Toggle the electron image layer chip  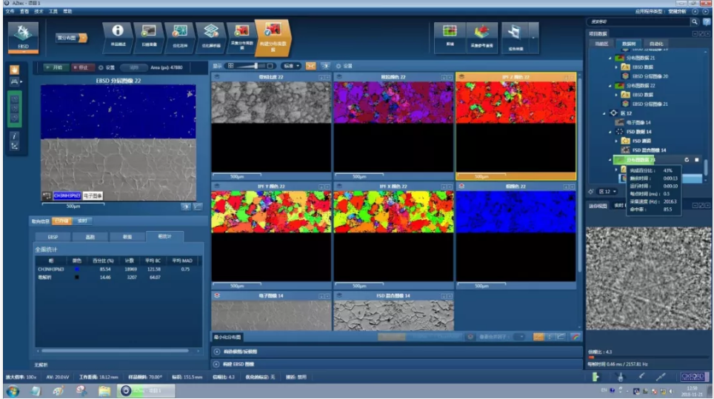pos(93,195)
